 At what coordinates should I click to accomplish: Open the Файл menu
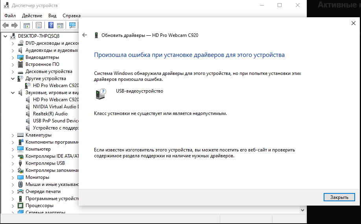coord(10,16)
